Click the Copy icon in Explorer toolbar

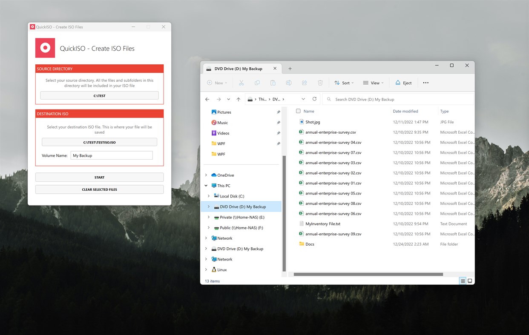[x=257, y=83]
